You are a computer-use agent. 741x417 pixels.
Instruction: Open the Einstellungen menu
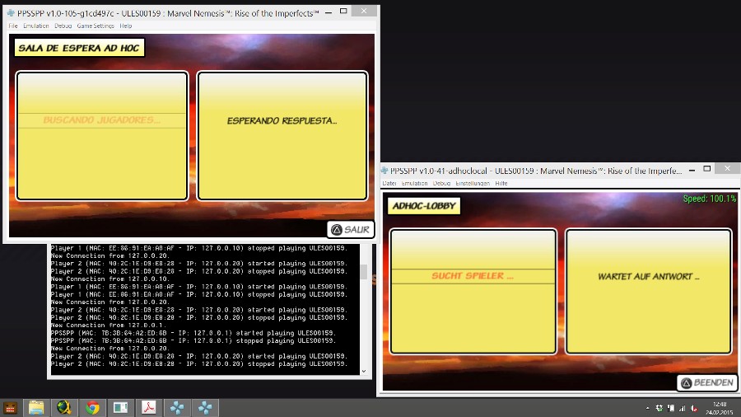click(473, 183)
